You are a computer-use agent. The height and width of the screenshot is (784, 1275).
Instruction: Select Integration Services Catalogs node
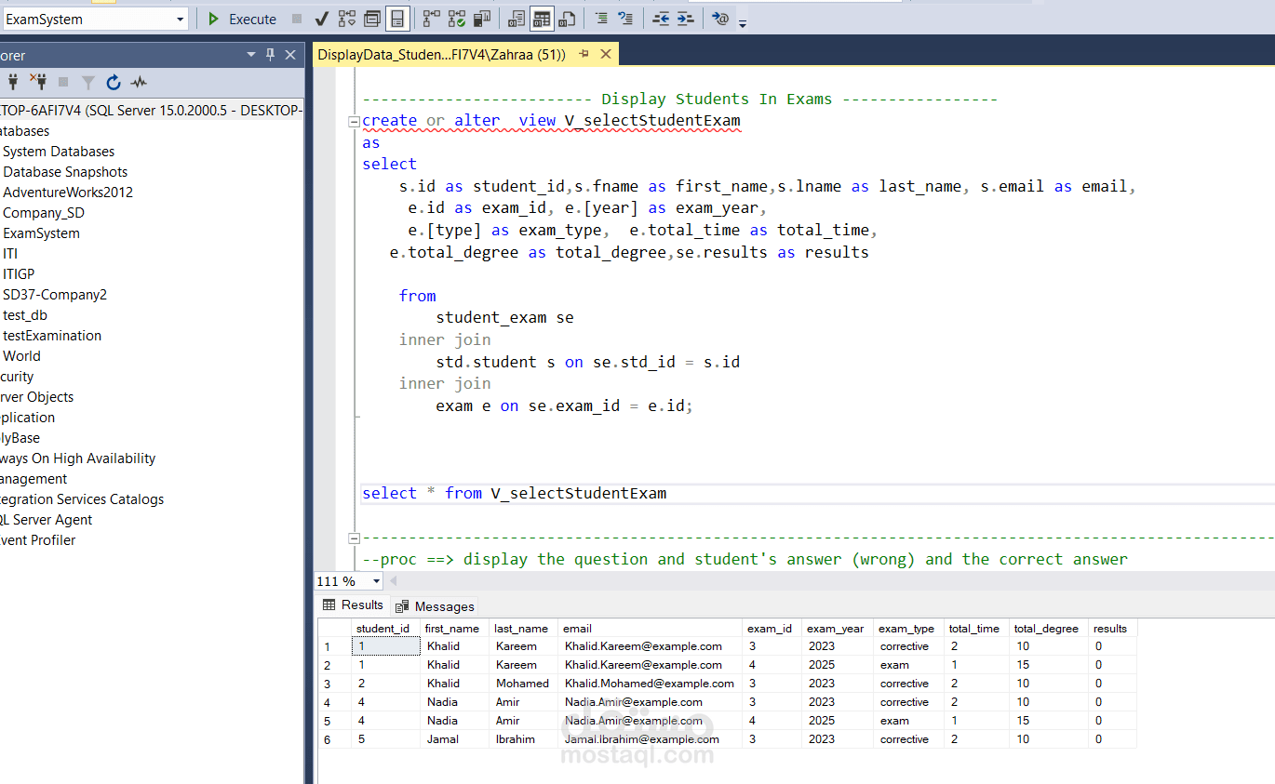coord(82,499)
